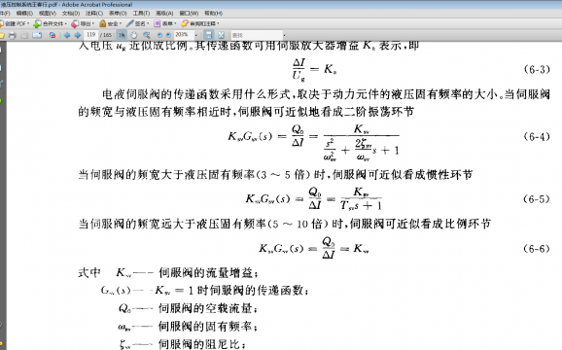Screen dimensions: 562x350
Task: Click the 合并文件 button
Action: tap(50, 23)
